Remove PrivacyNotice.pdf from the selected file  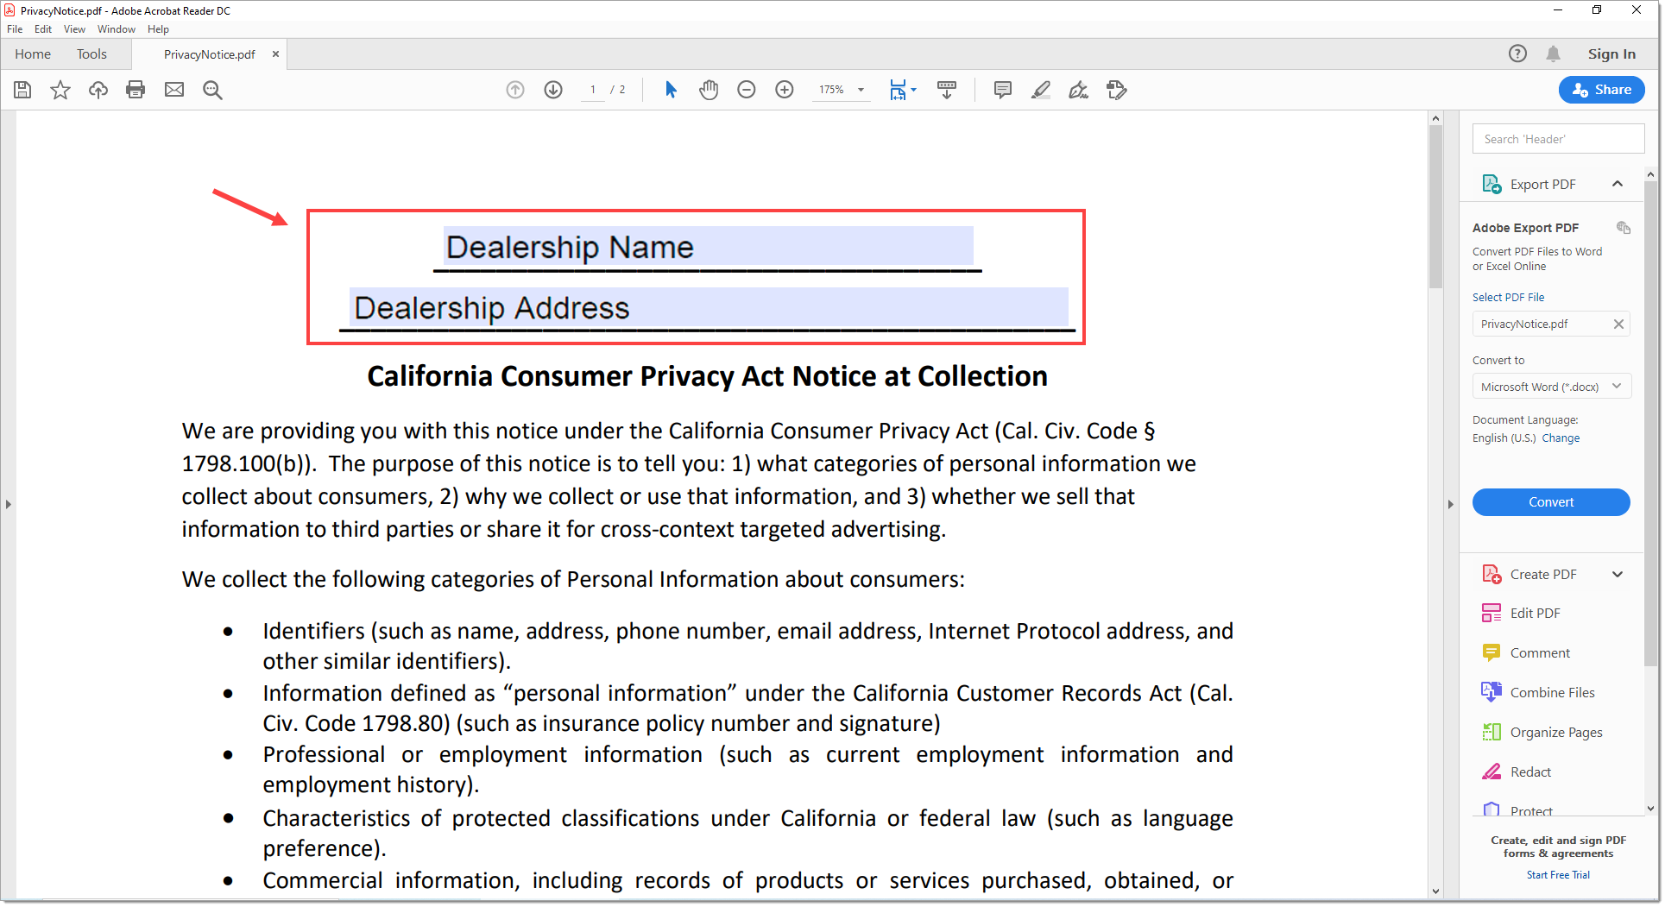pos(1618,324)
